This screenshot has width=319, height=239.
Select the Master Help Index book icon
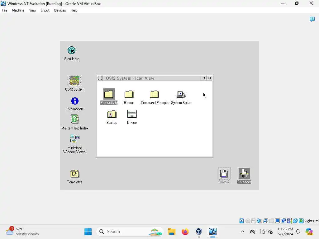point(74,119)
